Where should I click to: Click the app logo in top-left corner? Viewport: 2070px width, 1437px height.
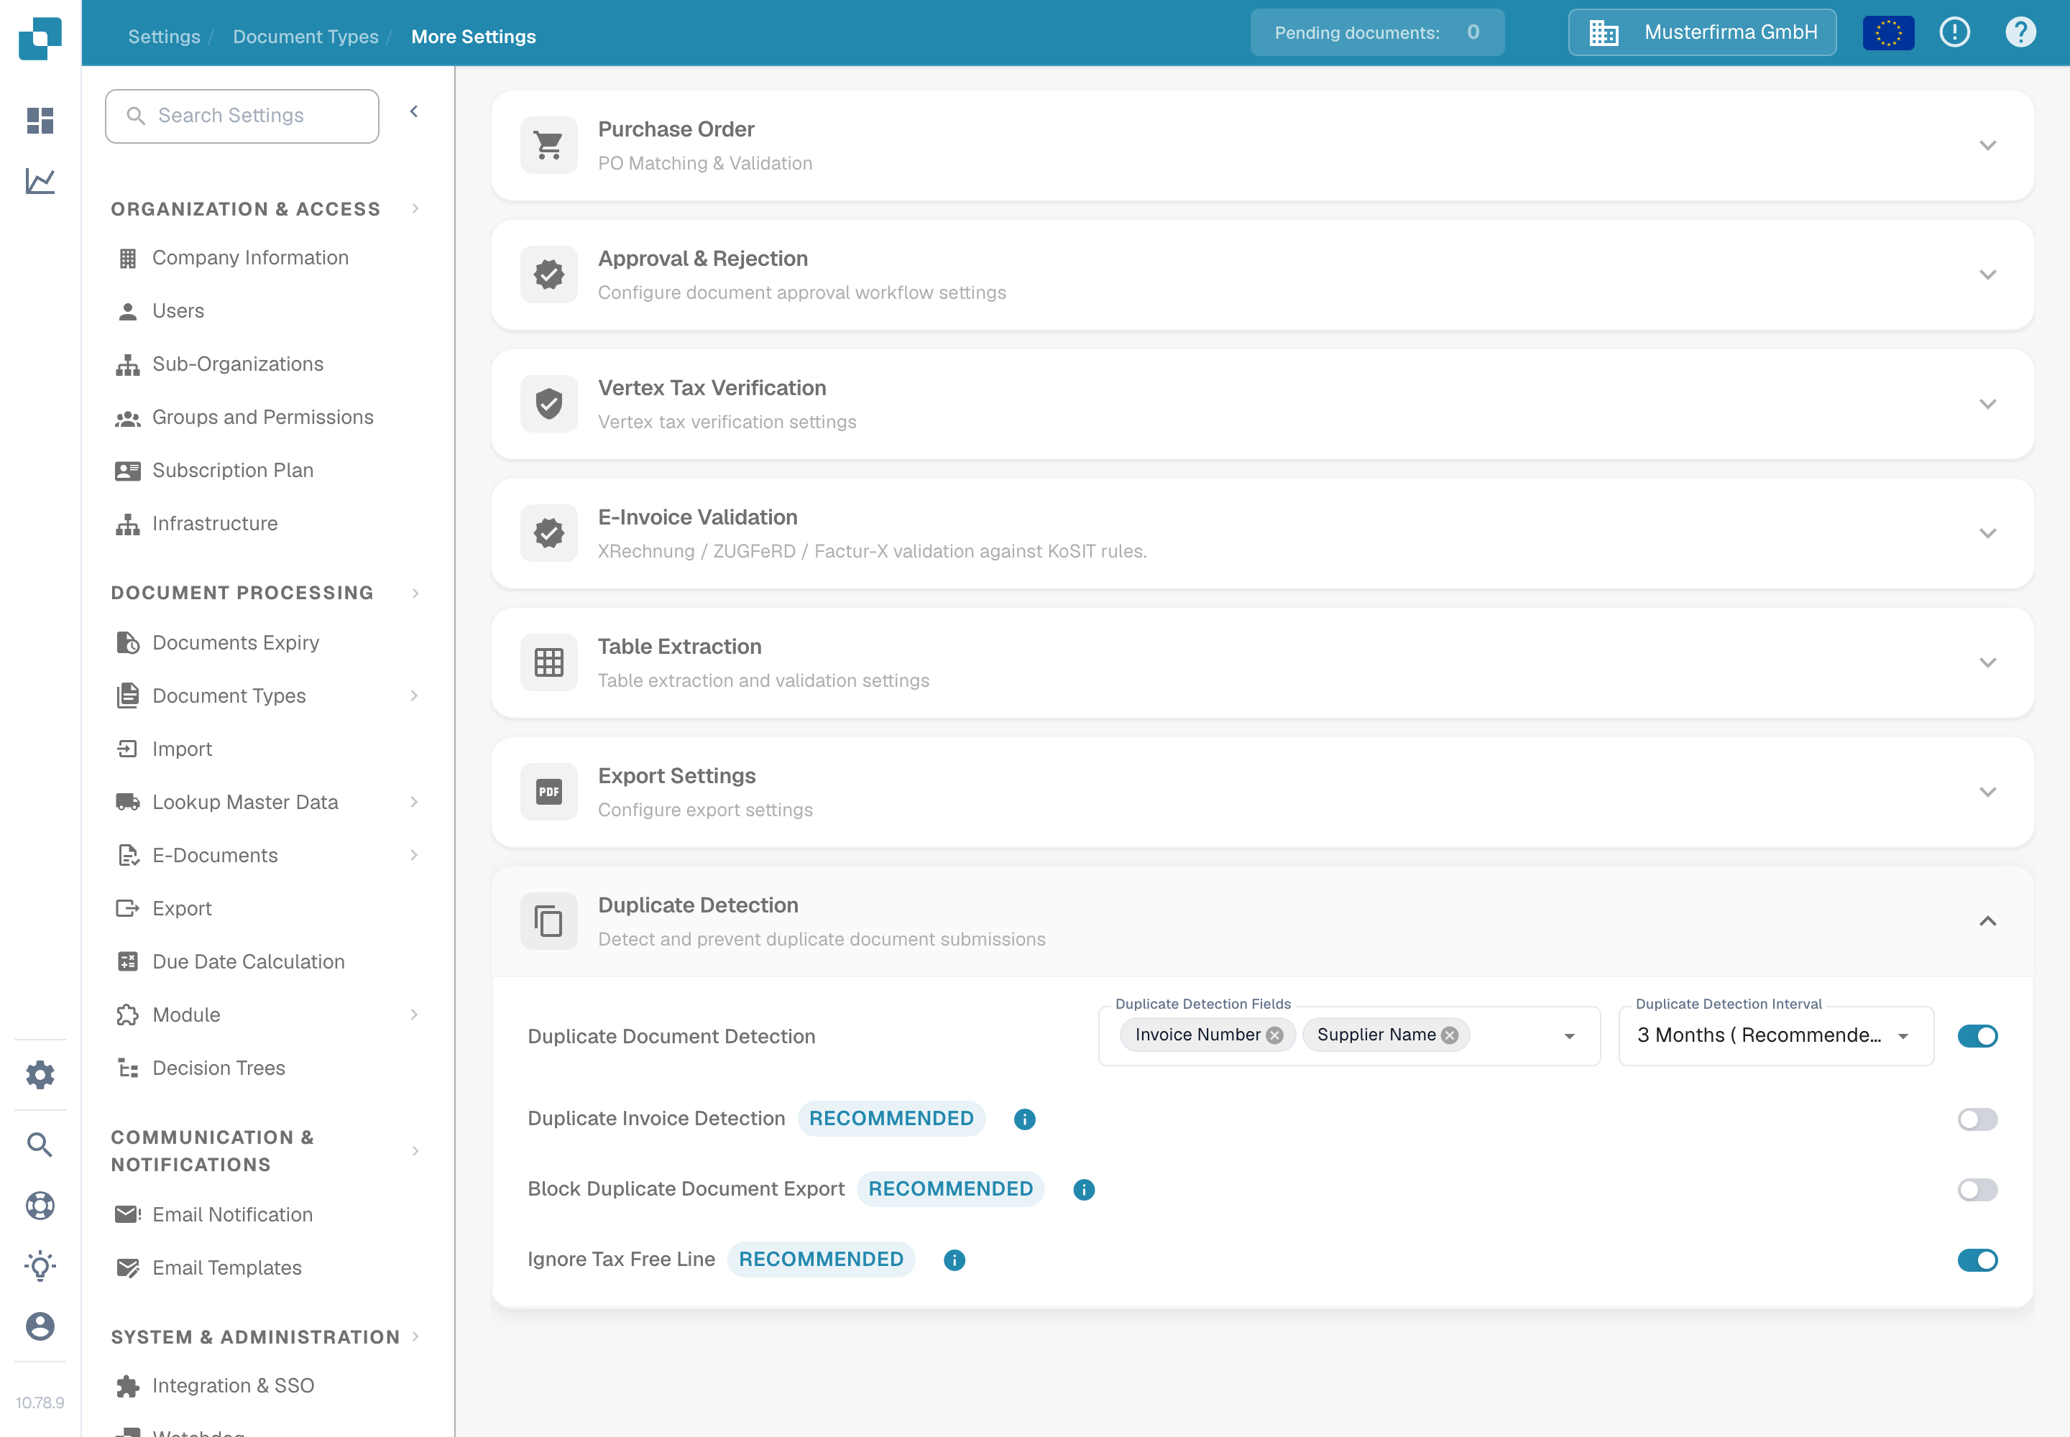click(40, 38)
